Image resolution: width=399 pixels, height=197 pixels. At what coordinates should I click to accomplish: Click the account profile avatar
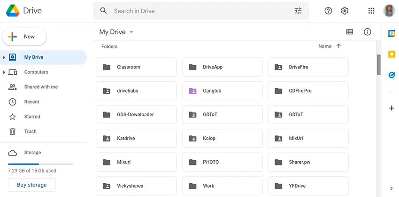tap(389, 11)
